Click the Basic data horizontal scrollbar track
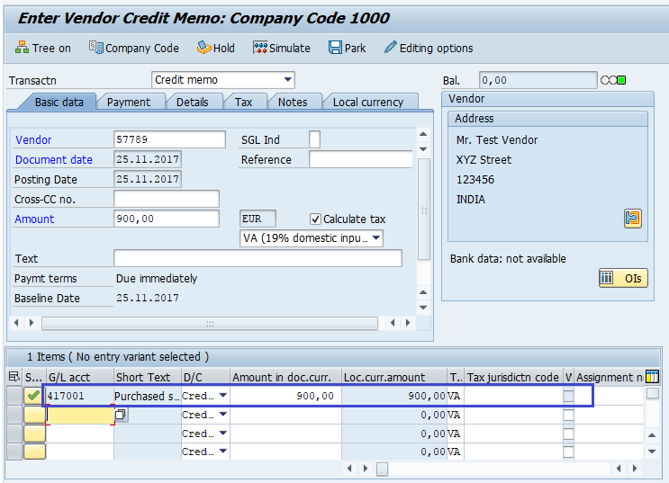Viewport: 669px width, 483px height. click(210, 323)
